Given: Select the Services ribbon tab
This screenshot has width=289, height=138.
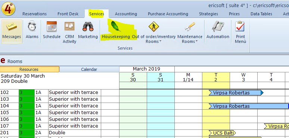Looking at the screenshot, I should coord(97,14).
